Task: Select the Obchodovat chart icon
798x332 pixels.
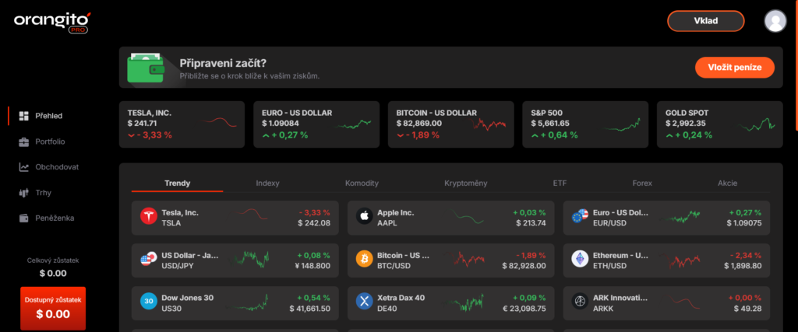Action: point(23,167)
